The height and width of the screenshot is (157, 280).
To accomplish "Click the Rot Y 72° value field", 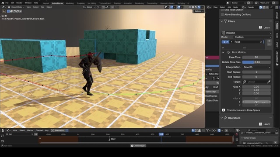I will click(257, 102).
